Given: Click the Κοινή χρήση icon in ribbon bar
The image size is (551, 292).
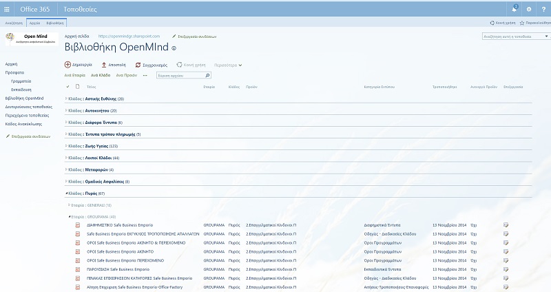Looking at the screenshot, I should (492, 23).
